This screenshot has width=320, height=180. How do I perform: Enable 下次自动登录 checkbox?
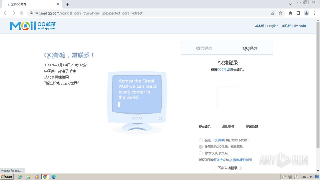click(x=214, y=168)
